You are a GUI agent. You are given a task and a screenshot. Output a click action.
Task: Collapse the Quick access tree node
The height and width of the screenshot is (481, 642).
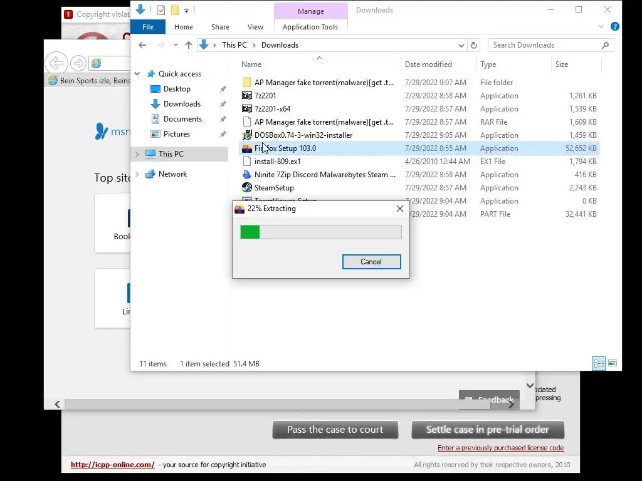(x=137, y=74)
